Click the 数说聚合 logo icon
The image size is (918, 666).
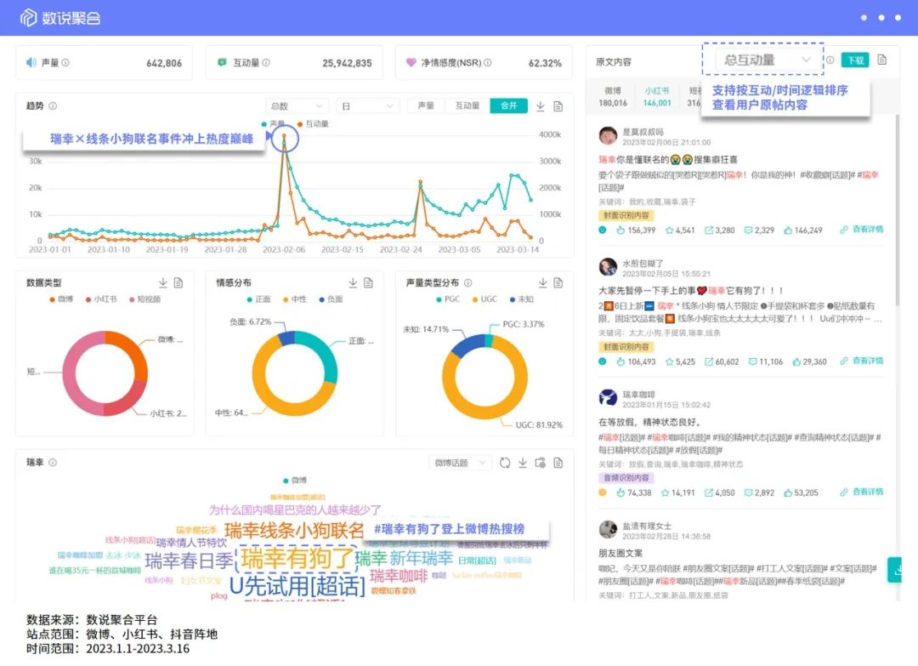28,18
